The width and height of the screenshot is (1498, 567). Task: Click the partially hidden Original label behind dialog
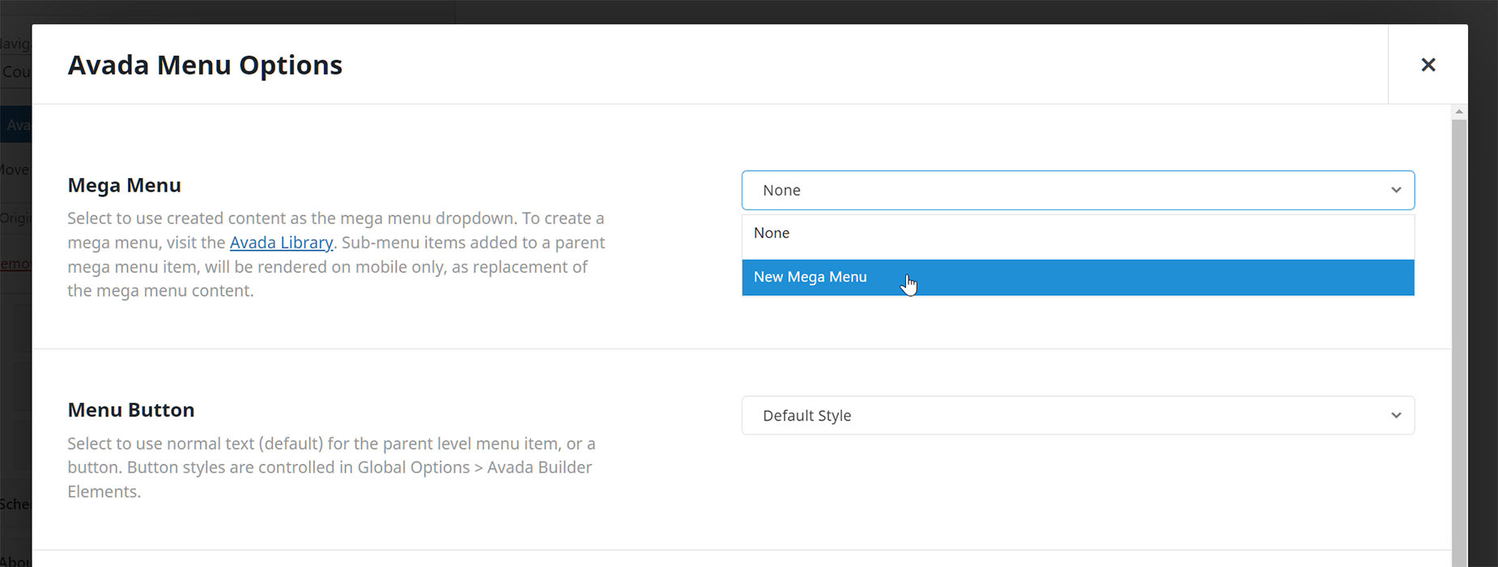point(15,218)
